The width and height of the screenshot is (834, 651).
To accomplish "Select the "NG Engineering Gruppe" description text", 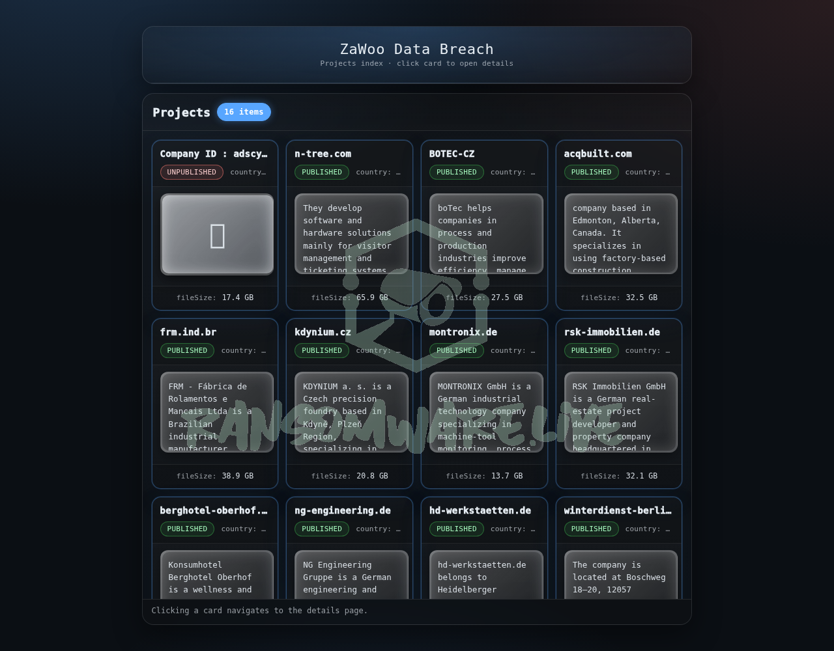I will [x=352, y=575].
